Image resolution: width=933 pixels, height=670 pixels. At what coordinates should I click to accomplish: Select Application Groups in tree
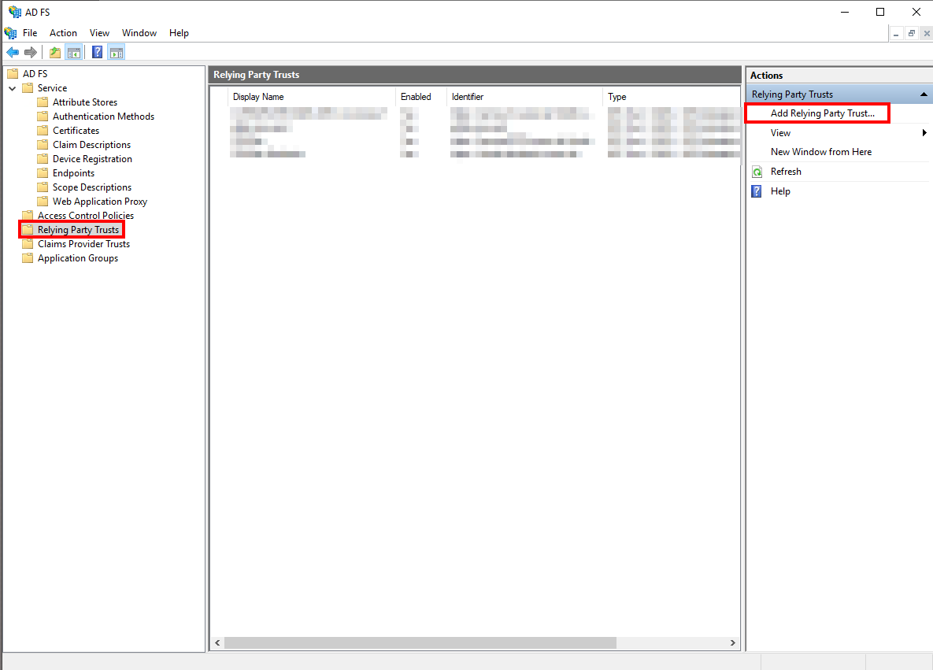point(77,258)
